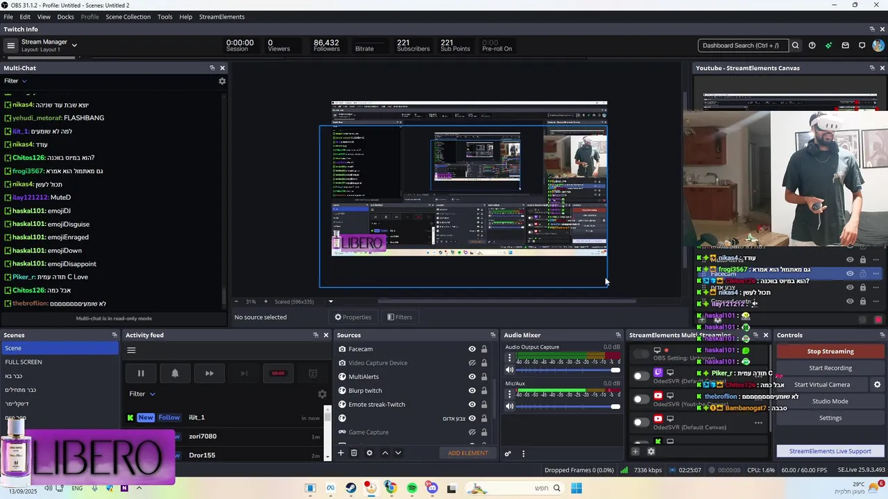Open Steam from the Windows taskbar
Image resolution: width=888 pixels, height=499 pixels.
(x=351, y=489)
